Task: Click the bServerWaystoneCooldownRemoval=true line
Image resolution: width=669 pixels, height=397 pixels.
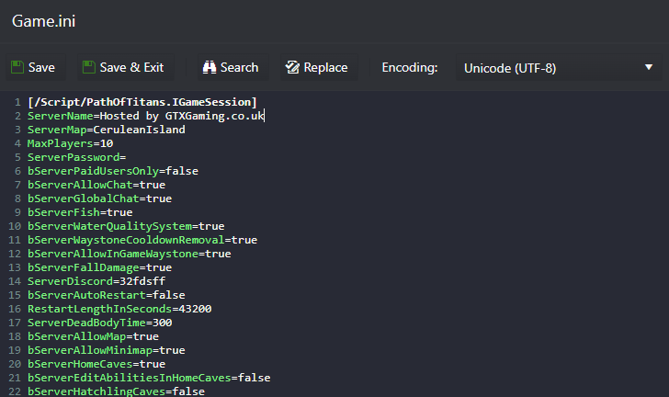Action: [x=142, y=240]
